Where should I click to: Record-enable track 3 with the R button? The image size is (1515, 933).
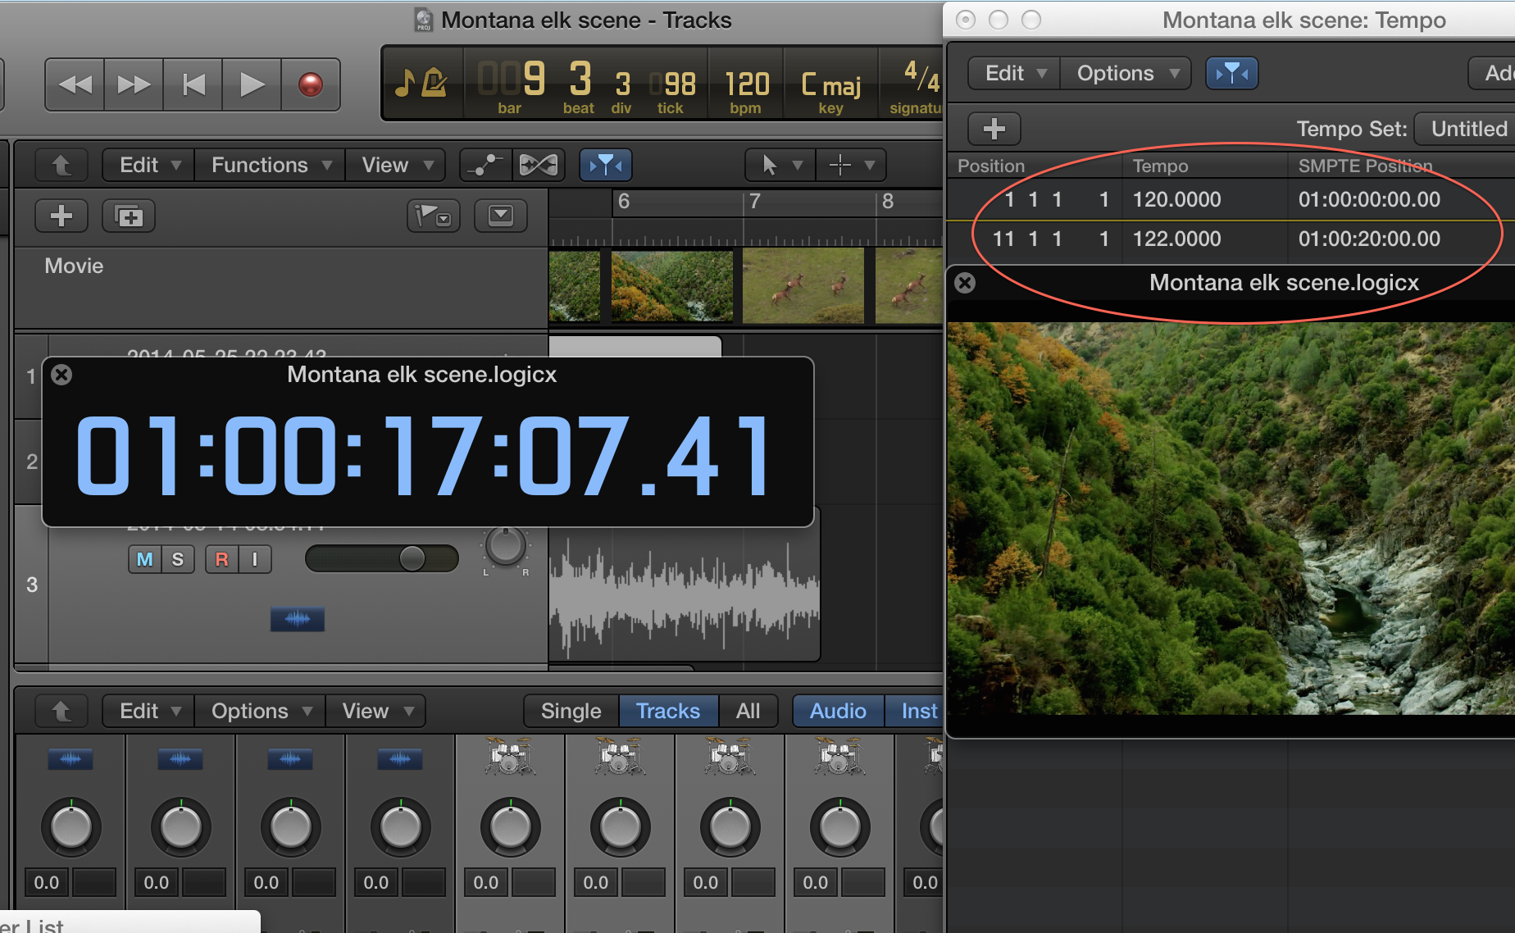221,559
